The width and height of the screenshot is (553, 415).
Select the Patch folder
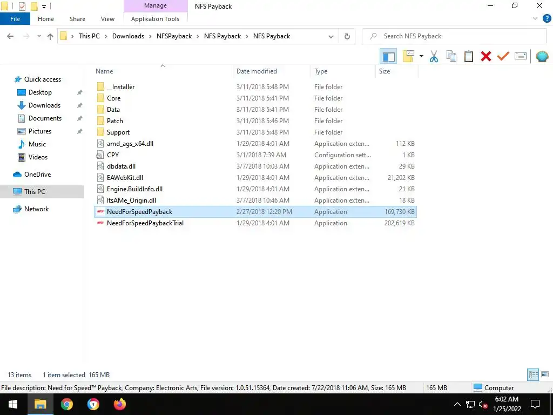[255, 121]
